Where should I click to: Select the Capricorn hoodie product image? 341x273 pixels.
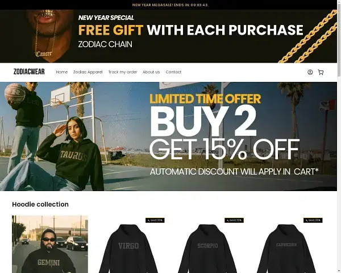(286, 245)
